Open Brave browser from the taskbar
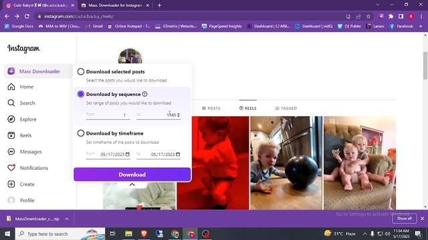The width and height of the screenshot is (428, 240). click(144, 234)
